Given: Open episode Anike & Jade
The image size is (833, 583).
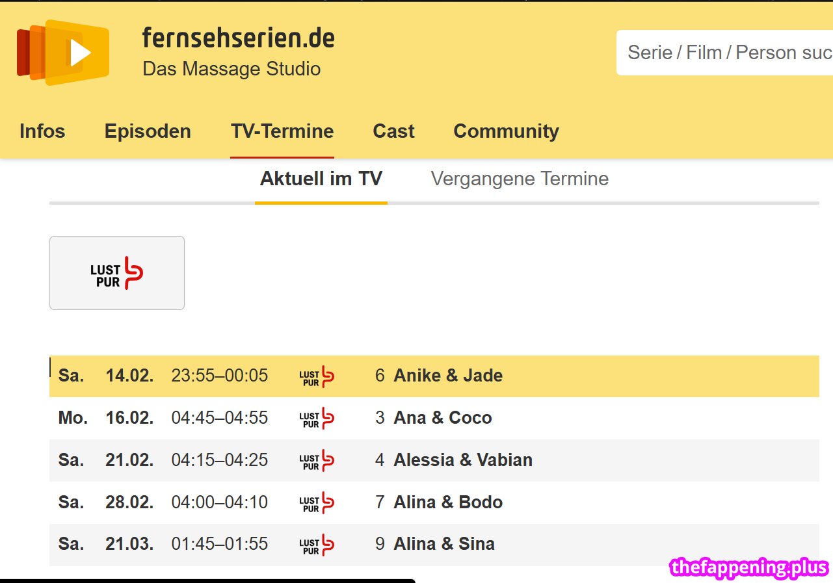Looking at the screenshot, I should tap(448, 376).
